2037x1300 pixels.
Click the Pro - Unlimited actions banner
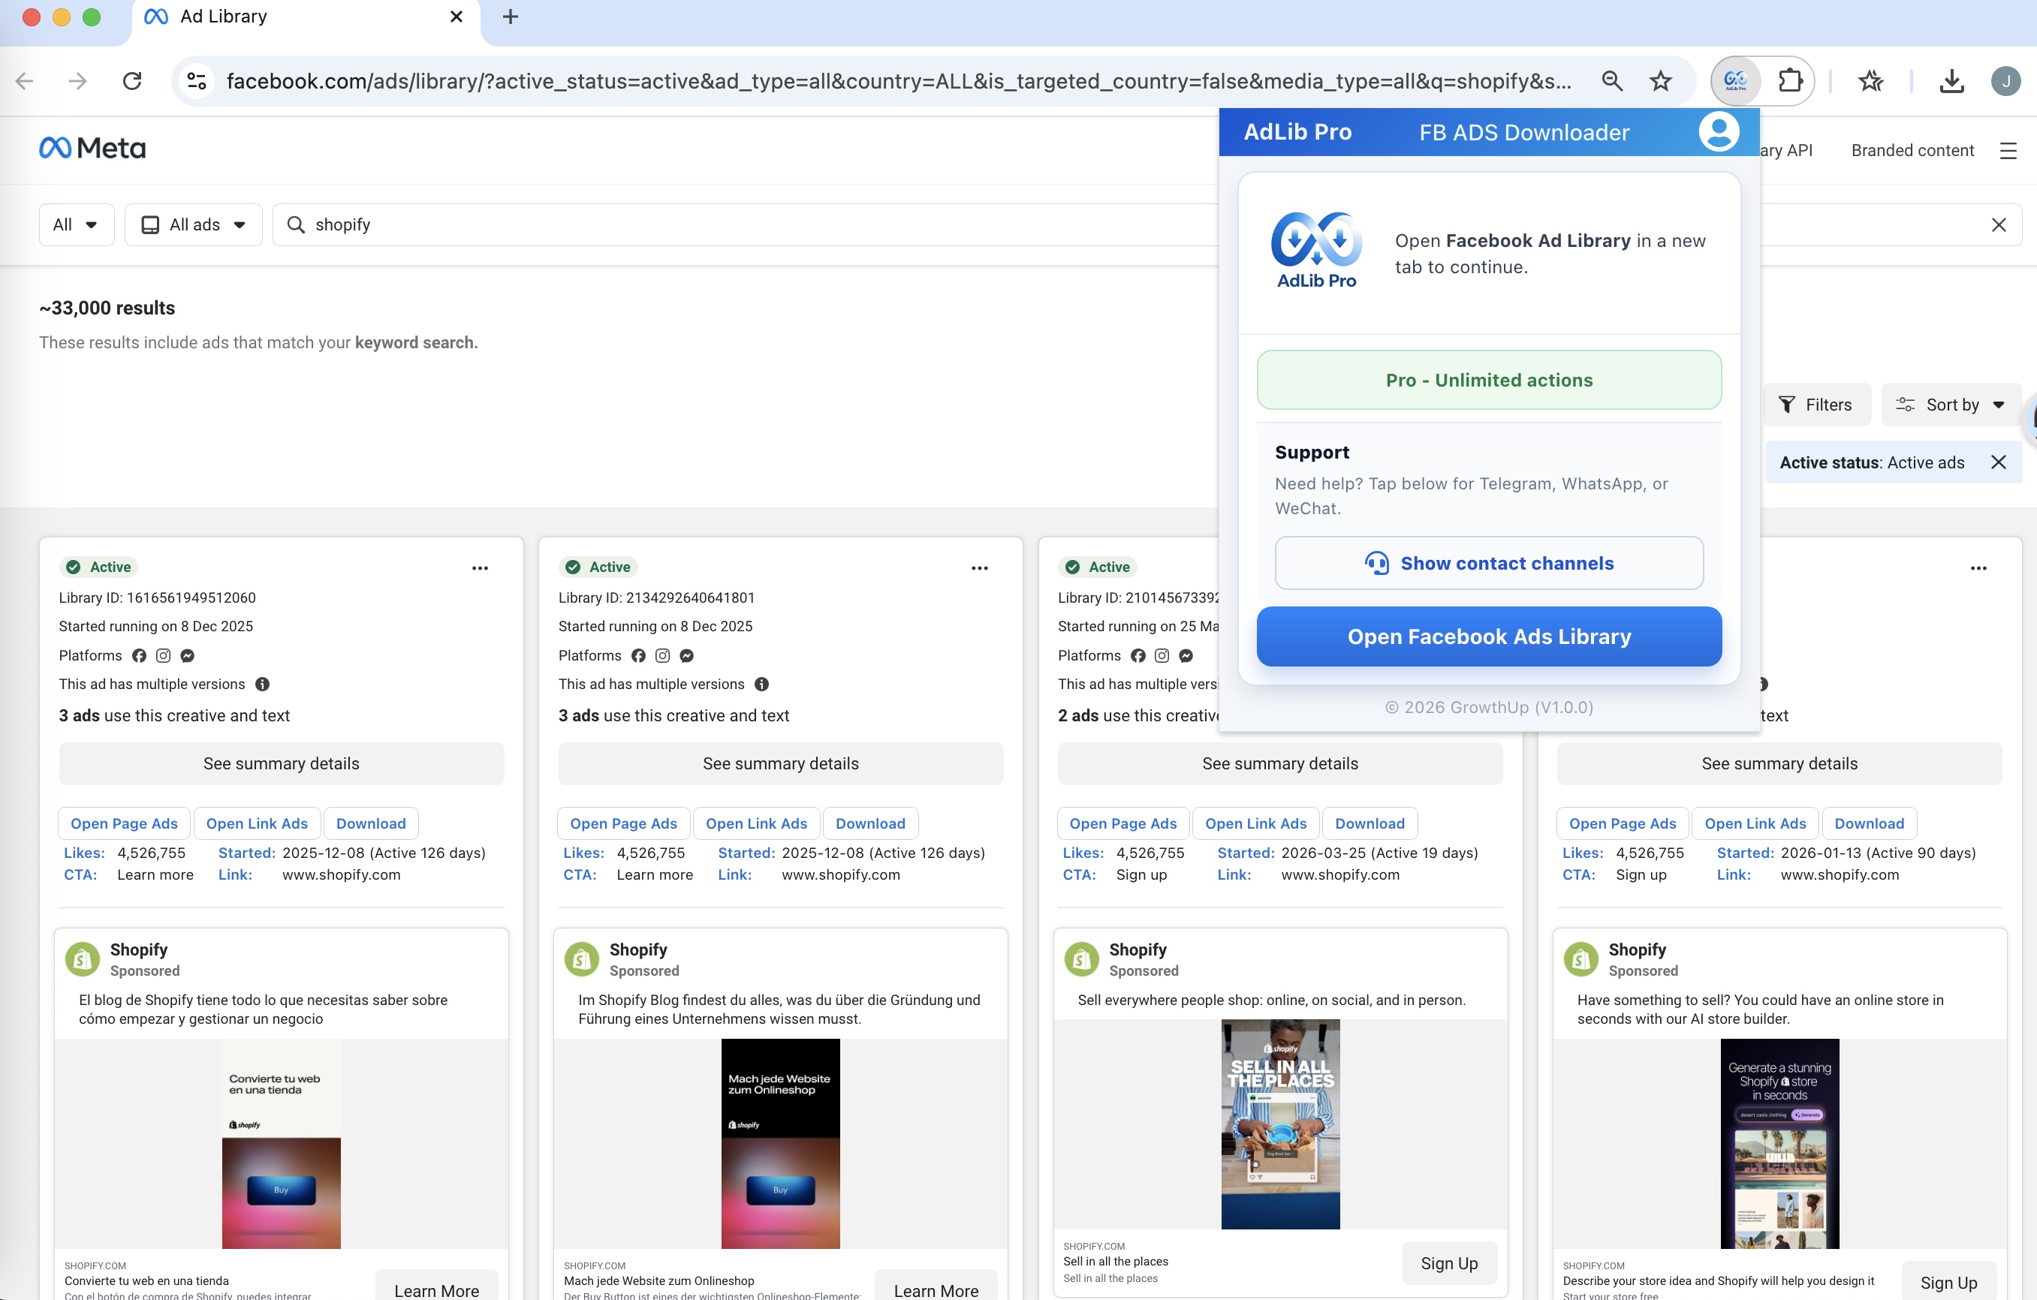point(1489,381)
